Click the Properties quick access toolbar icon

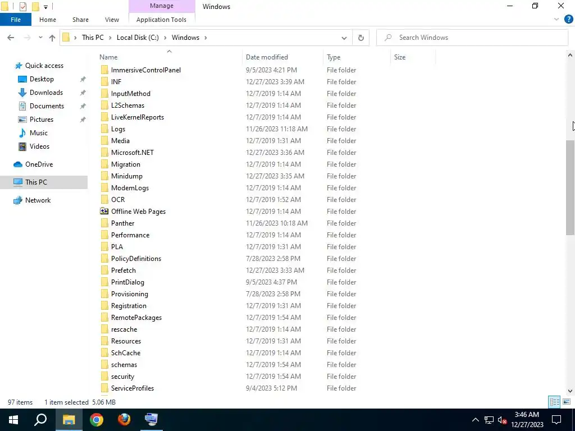22,6
